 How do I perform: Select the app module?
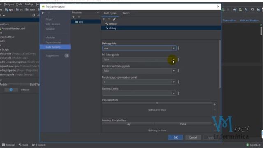pos(86,22)
